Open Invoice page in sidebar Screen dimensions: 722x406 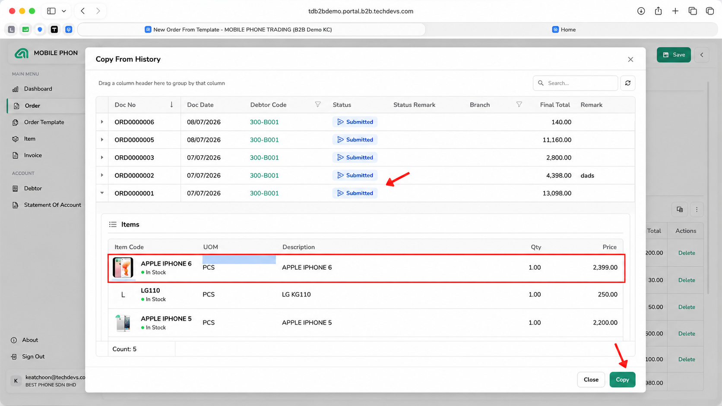33,155
